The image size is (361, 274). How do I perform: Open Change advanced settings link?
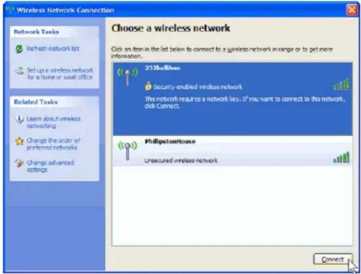point(50,166)
